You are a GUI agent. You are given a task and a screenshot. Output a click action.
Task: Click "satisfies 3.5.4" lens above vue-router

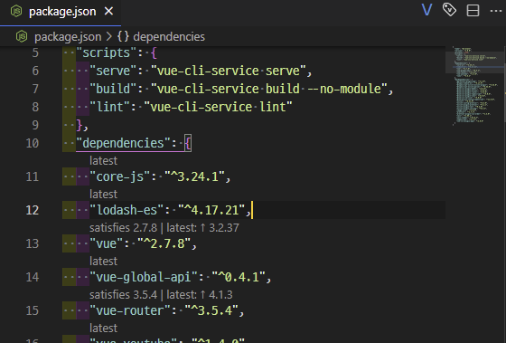coord(123,294)
